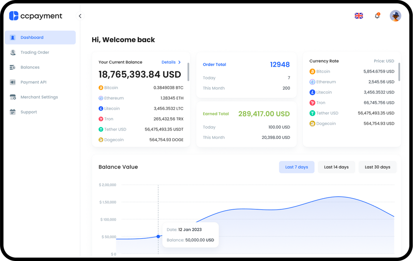This screenshot has width=413, height=261.
Task: Click the 265,432.56 TRX balance value
Action: coord(169,119)
